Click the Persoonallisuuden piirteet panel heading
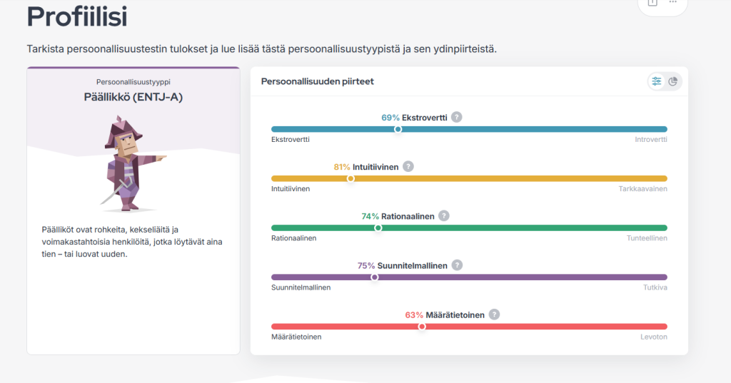Screen dimensions: 731x383 (x=317, y=81)
